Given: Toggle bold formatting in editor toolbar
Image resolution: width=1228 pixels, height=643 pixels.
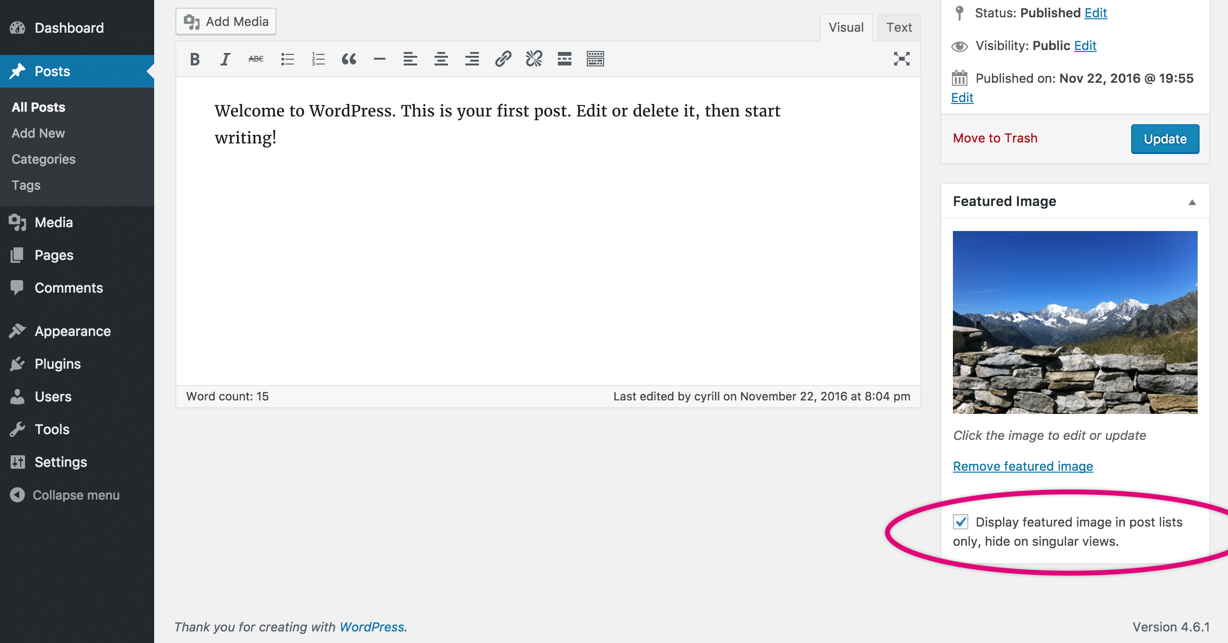Looking at the screenshot, I should [x=195, y=59].
